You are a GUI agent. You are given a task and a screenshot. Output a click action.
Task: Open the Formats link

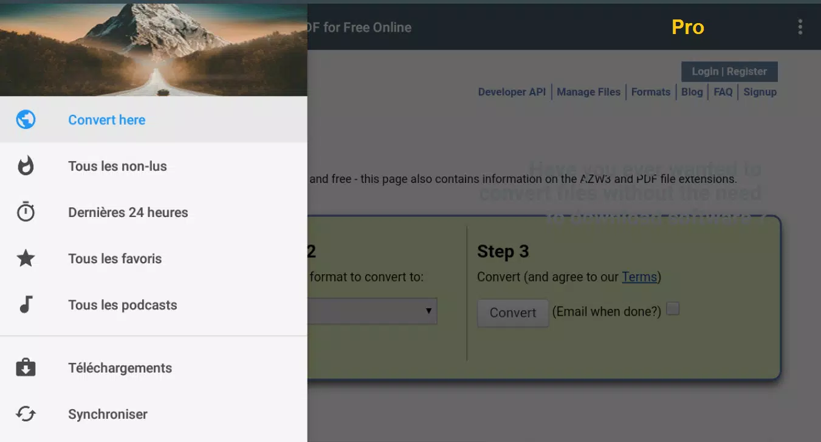coord(651,92)
